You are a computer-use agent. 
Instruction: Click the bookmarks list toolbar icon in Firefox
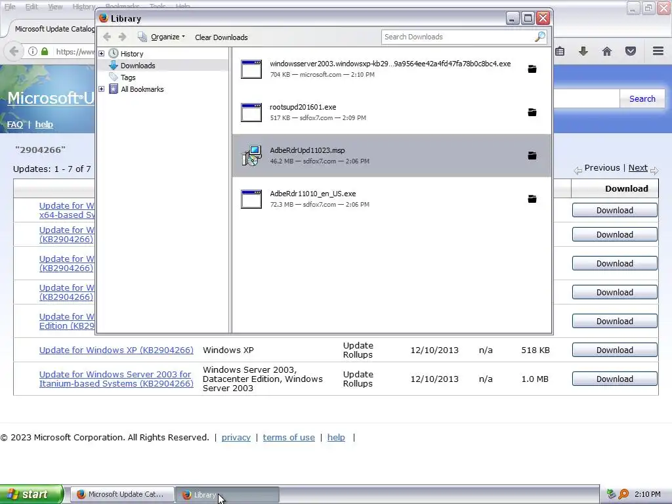tap(560, 51)
